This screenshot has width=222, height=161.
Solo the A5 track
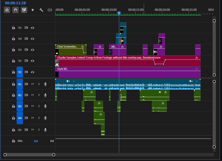[39, 130]
